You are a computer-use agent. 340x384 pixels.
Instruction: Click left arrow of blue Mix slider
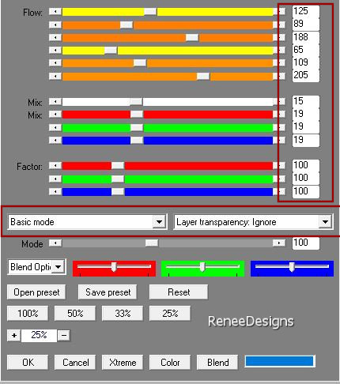(x=55, y=140)
